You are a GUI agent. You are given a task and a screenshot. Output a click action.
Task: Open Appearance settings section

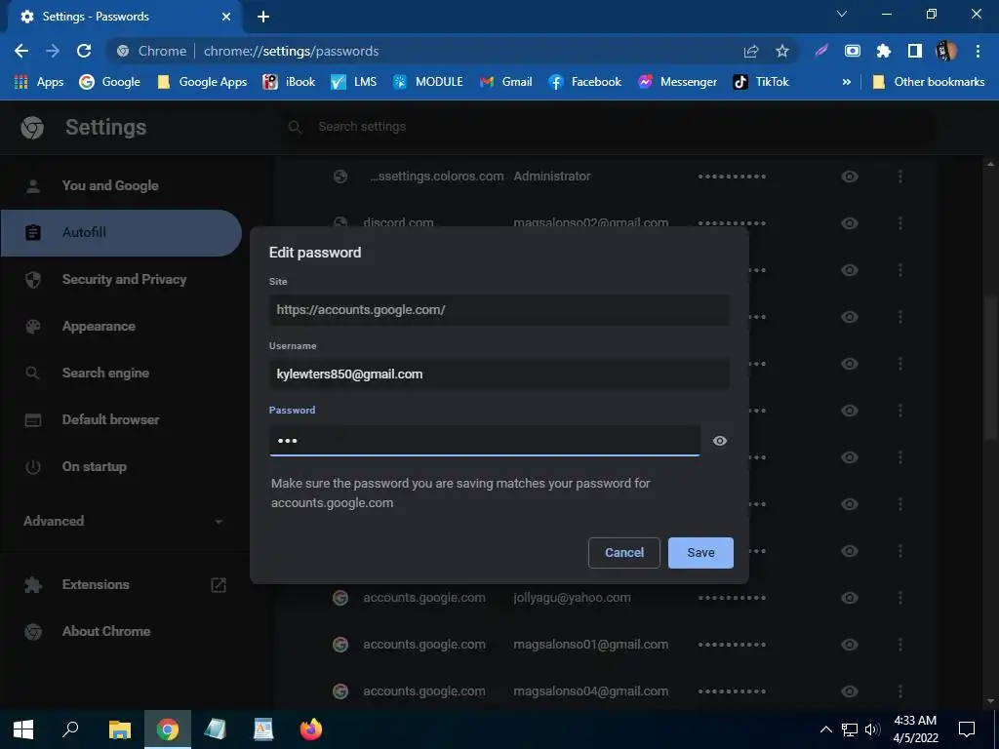click(x=121, y=326)
